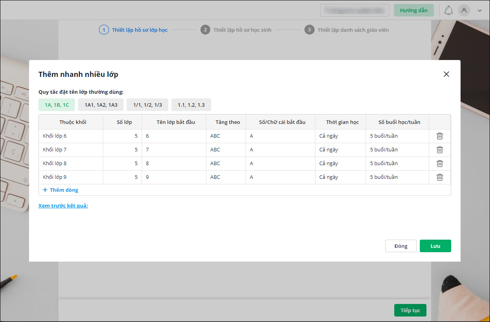Open the Xem trước kết quả link
This screenshot has height=322, width=490.
point(63,206)
